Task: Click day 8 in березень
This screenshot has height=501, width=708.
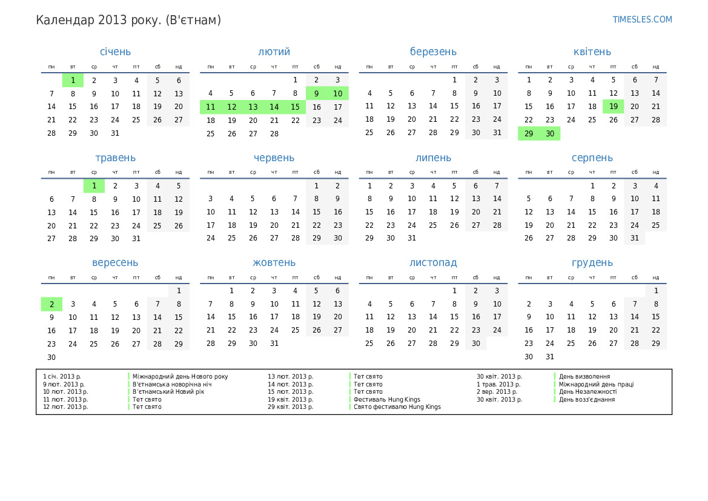Action: click(454, 93)
